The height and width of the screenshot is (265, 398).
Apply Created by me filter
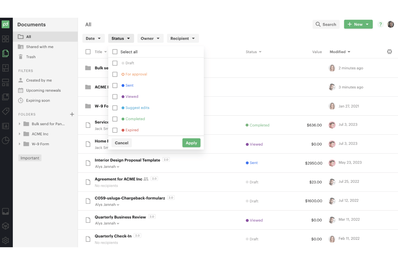pos(39,80)
